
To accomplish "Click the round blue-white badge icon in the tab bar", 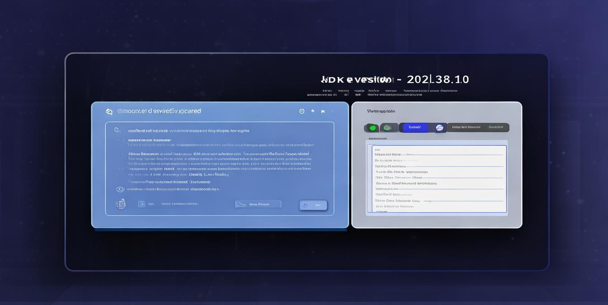I will pyautogui.click(x=439, y=128).
